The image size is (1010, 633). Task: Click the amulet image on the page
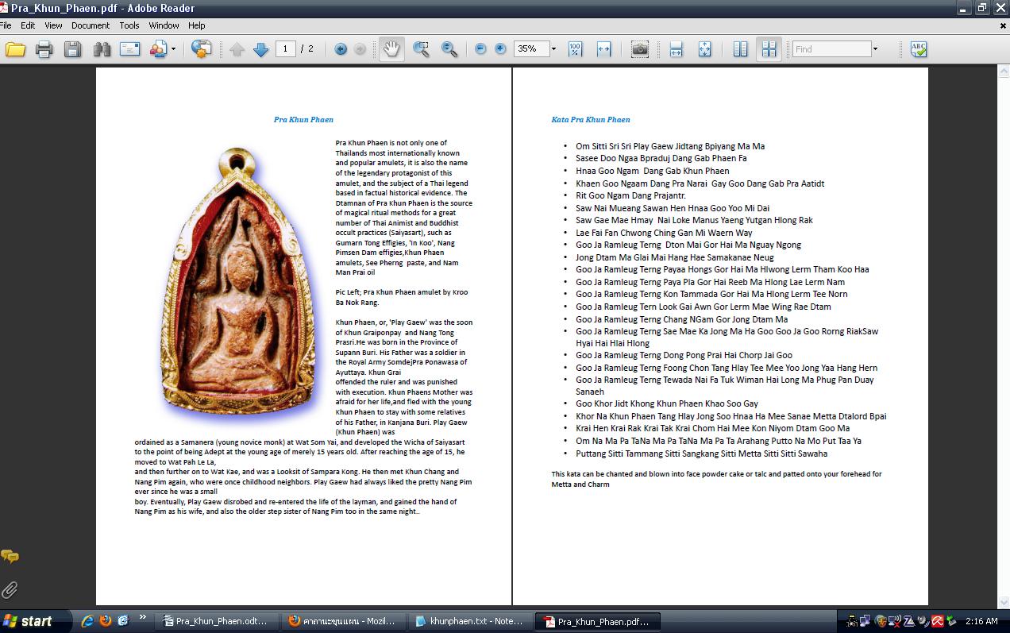click(237, 284)
